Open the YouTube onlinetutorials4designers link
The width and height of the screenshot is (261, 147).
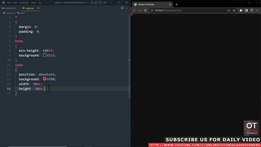205,145
